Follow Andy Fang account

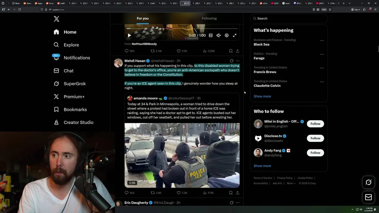click(x=315, y=153)
